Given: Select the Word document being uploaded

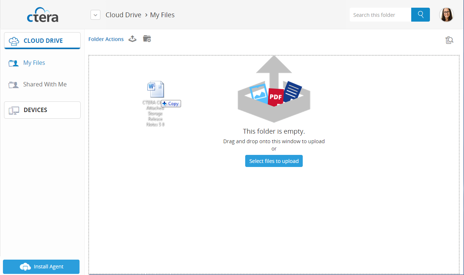Looking at the screenshot, I should click(x=155, y=90).
